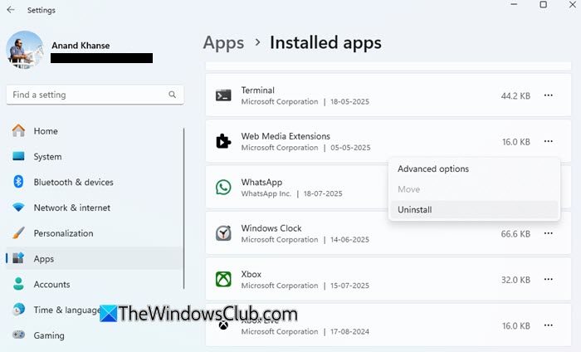Choose Uninstall from the context menu

click(474, 210)
